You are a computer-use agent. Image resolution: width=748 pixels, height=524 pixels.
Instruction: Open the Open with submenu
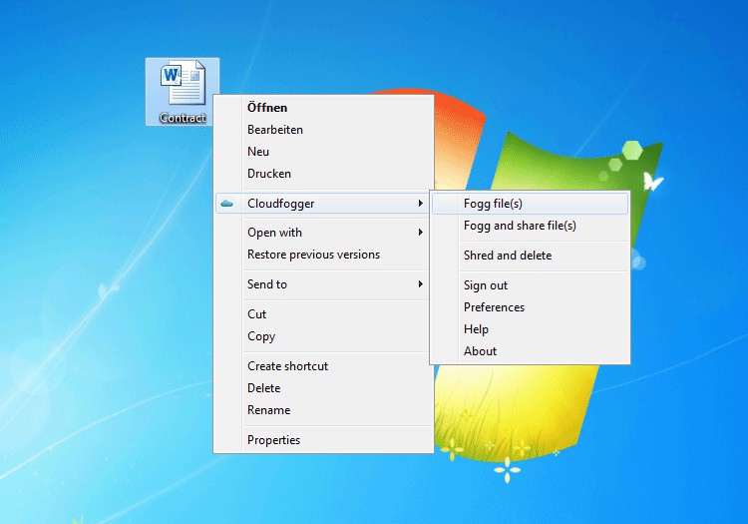pos(323,233)
